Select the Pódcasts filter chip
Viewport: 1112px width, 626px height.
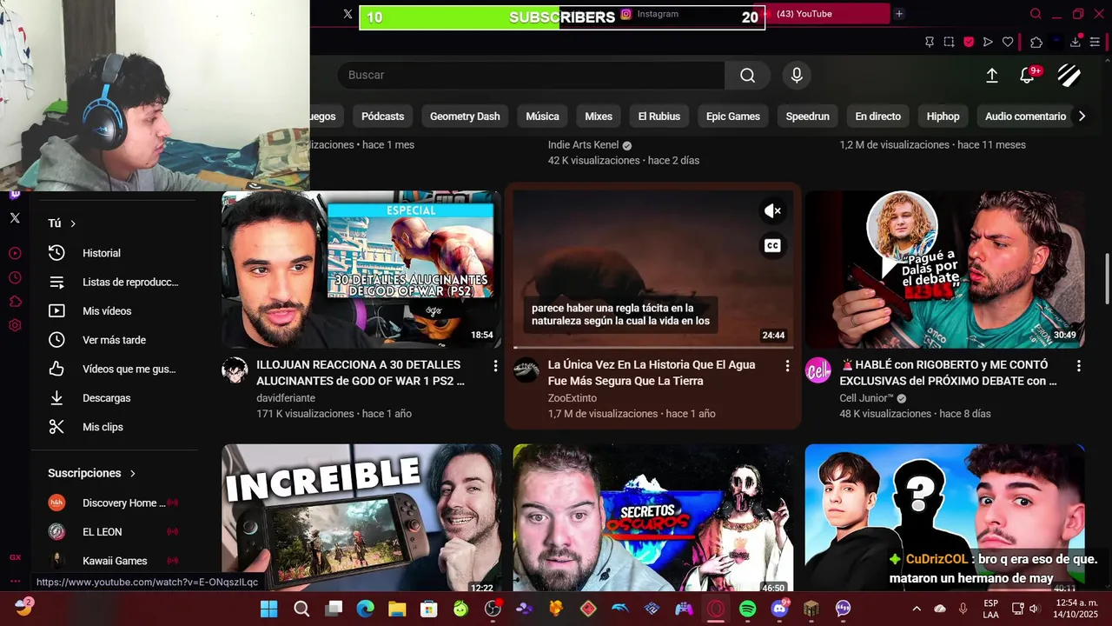point(382,117)
